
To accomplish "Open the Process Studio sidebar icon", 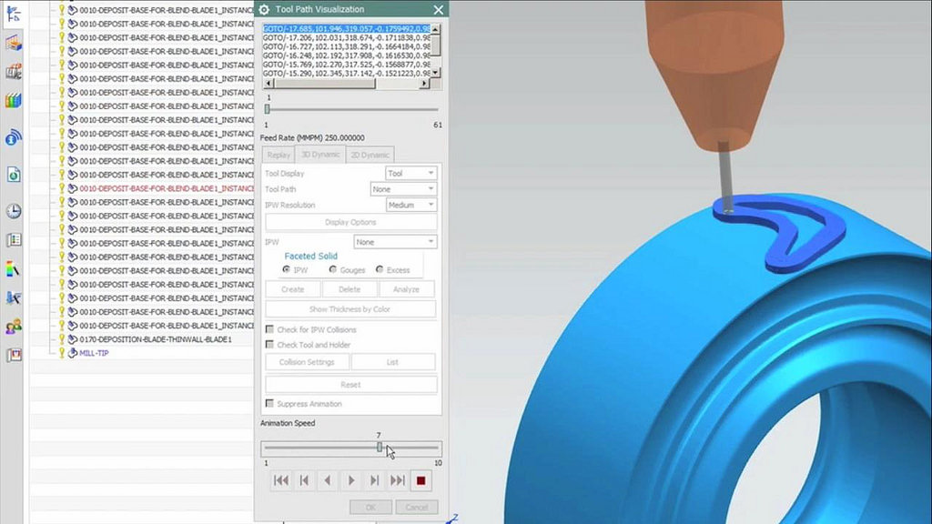I will click(13, 240).
